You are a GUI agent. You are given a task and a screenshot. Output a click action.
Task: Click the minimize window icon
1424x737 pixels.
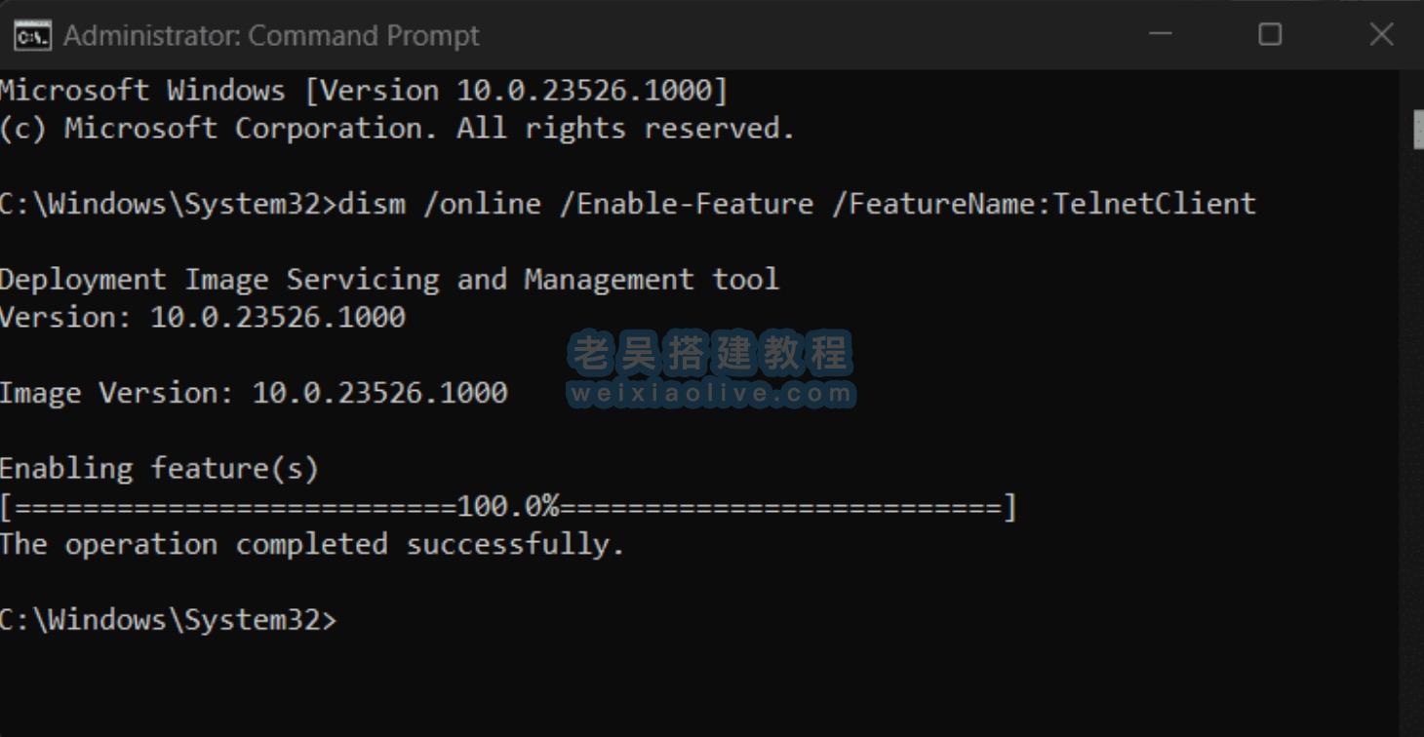pos(1161,34)
